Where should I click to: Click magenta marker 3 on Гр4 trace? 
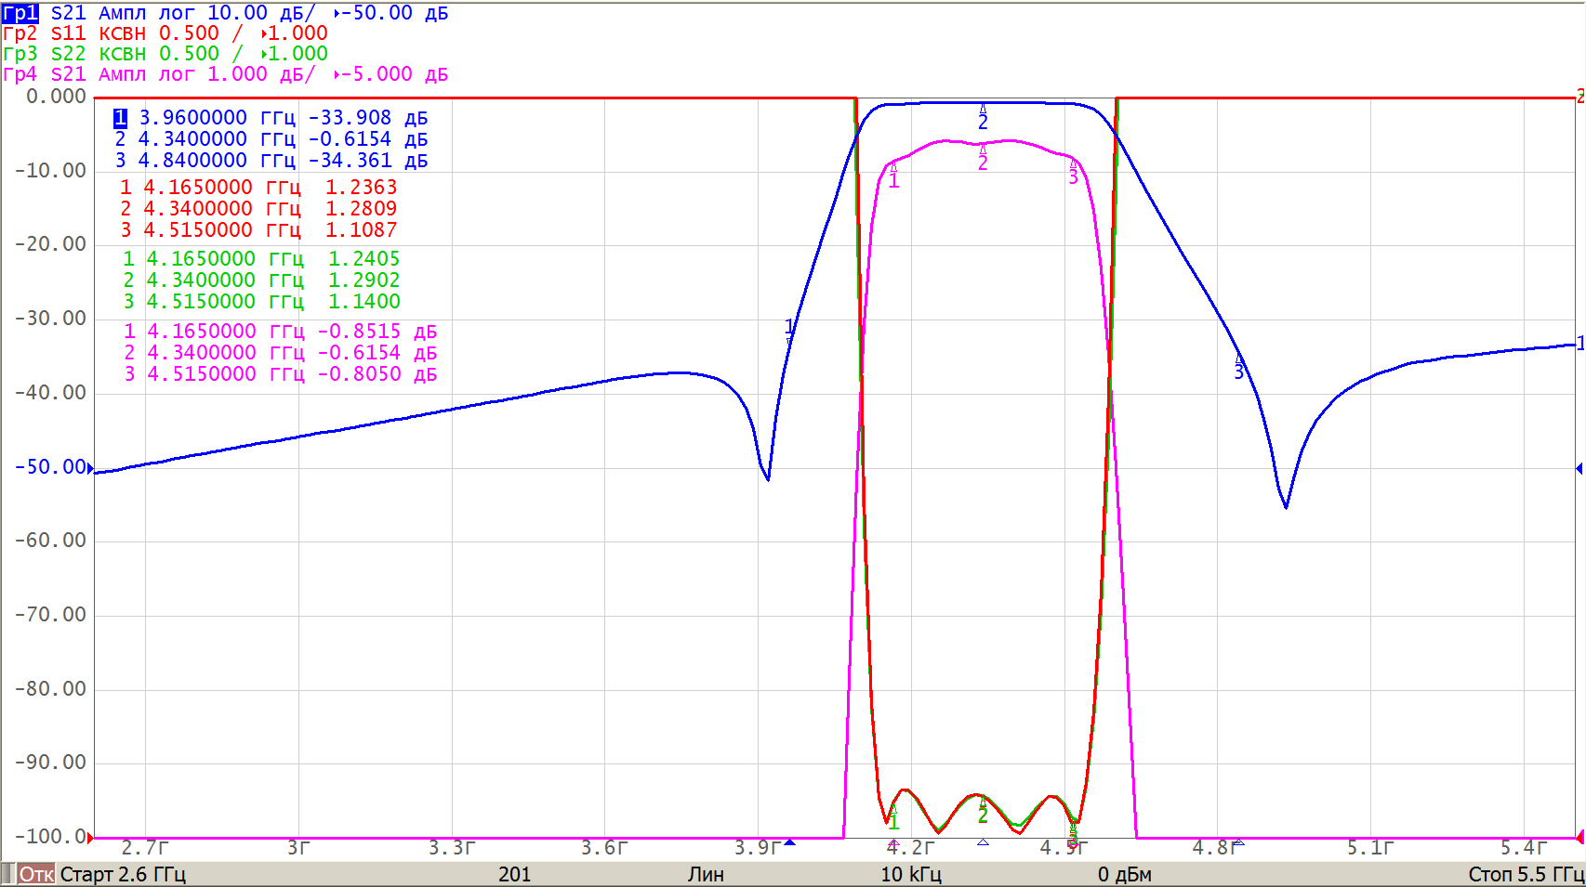[x=1073, y=174]
